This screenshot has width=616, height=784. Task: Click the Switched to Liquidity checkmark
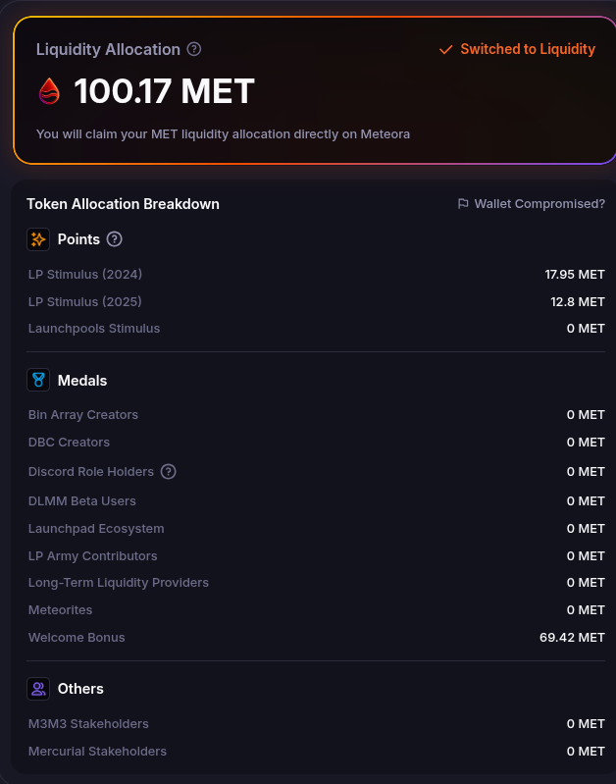click(x=446, y=49)
